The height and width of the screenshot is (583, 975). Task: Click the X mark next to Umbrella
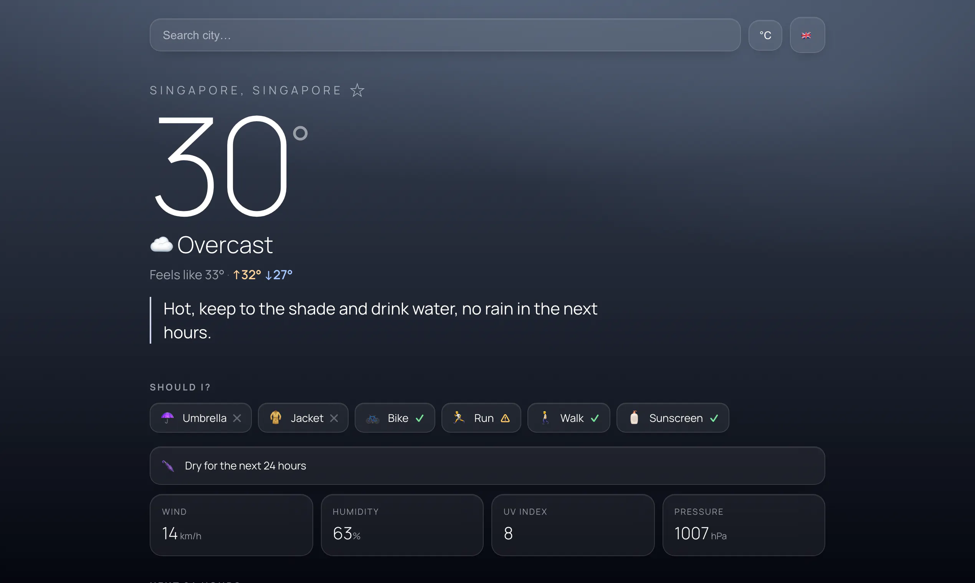click(x=237, y=418)
